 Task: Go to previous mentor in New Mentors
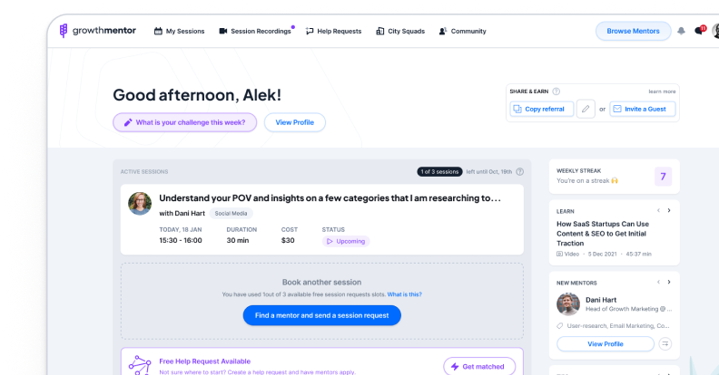[658, 282]
